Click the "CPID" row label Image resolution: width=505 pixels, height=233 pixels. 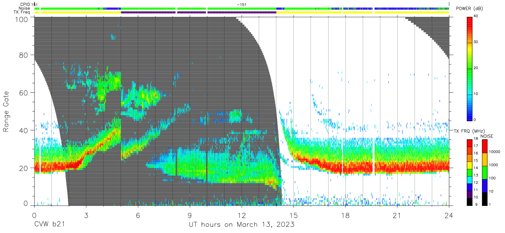coord(25,4)
